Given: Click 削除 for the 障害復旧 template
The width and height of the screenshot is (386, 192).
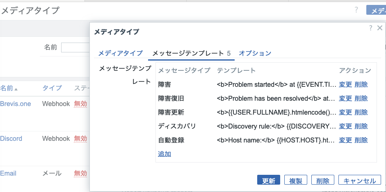Looking at the screenshot, I should coord(361,98).
